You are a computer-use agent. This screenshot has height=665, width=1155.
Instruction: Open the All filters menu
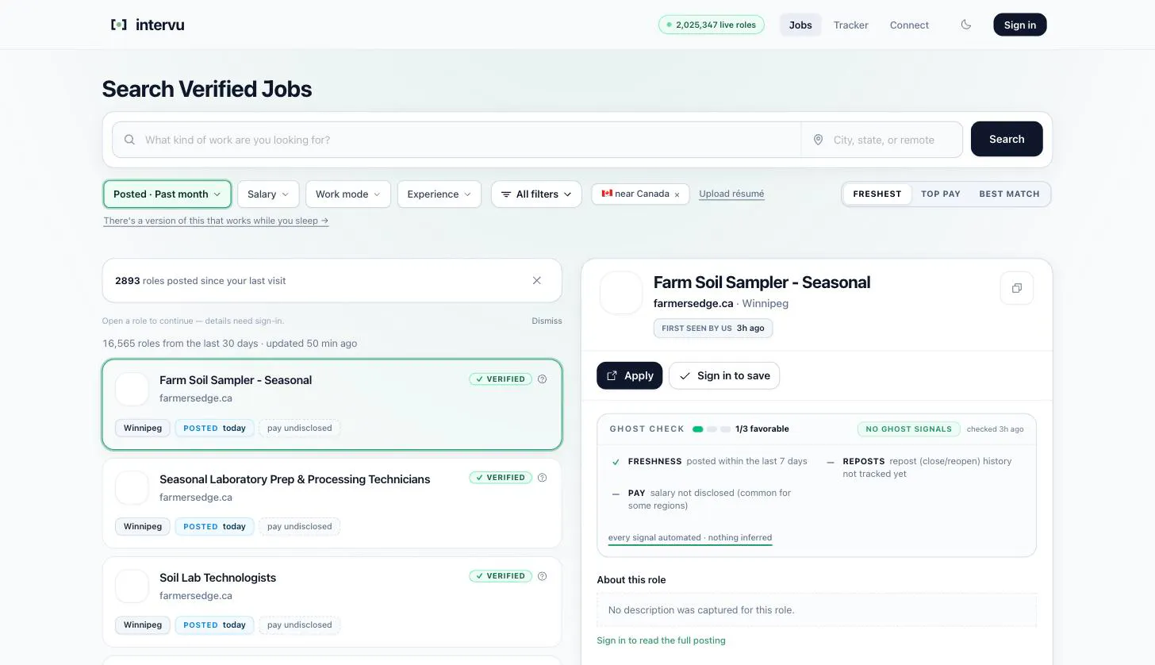coord(536,194)
